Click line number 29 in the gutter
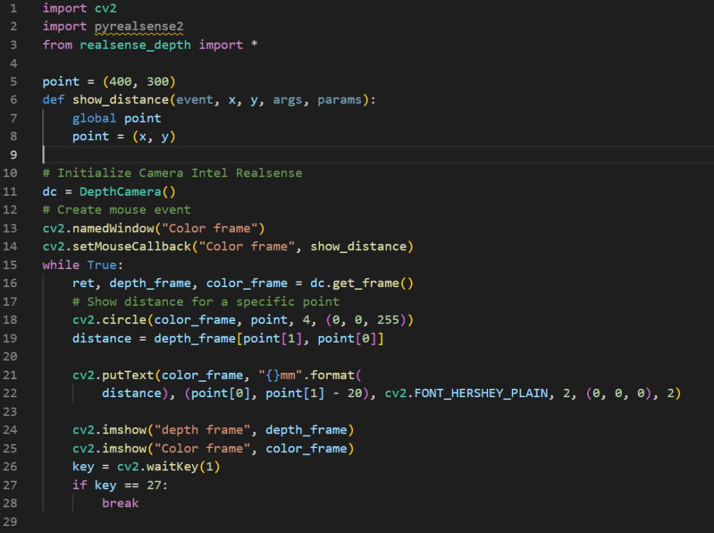The width and height of the screenshot is (714, 533). (13, 521)
